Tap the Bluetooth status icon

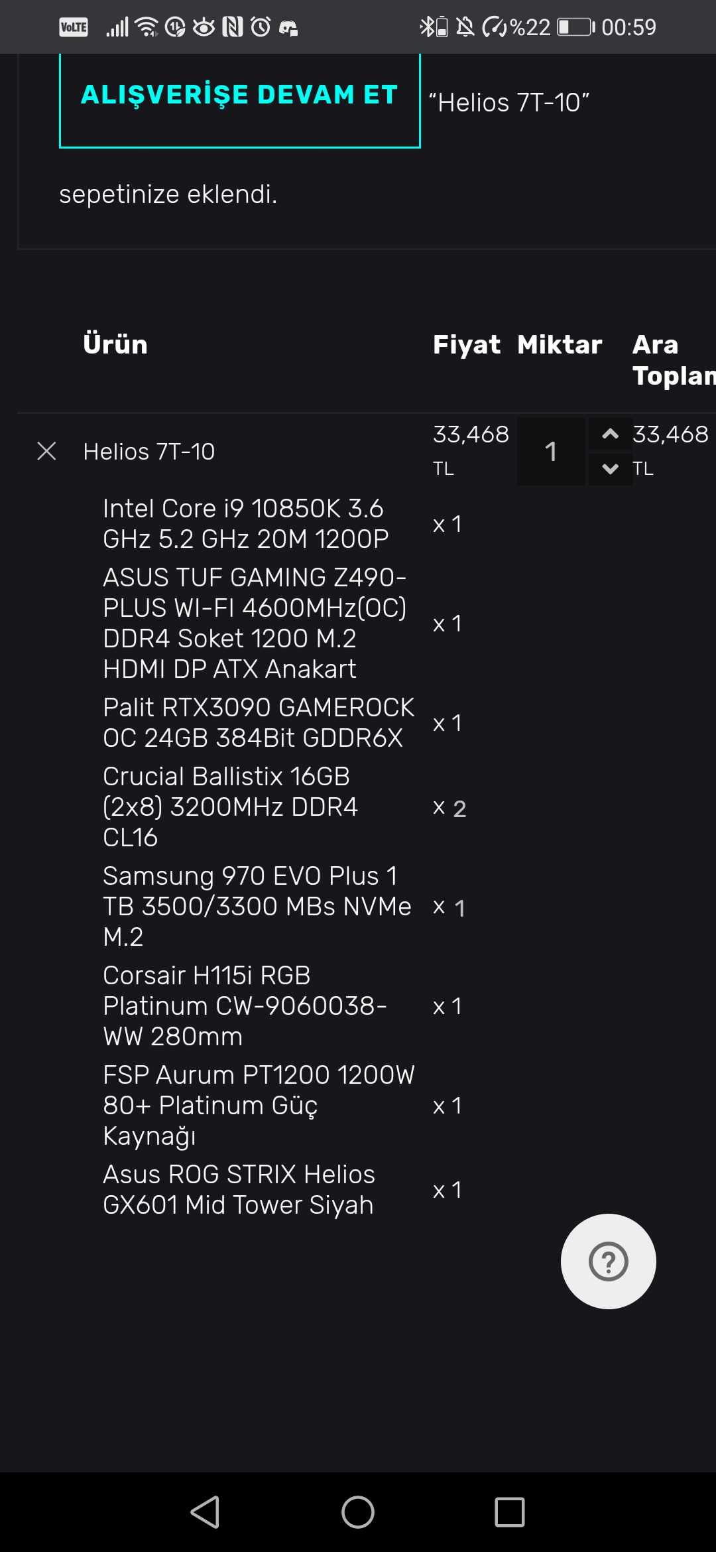[426, 27]
